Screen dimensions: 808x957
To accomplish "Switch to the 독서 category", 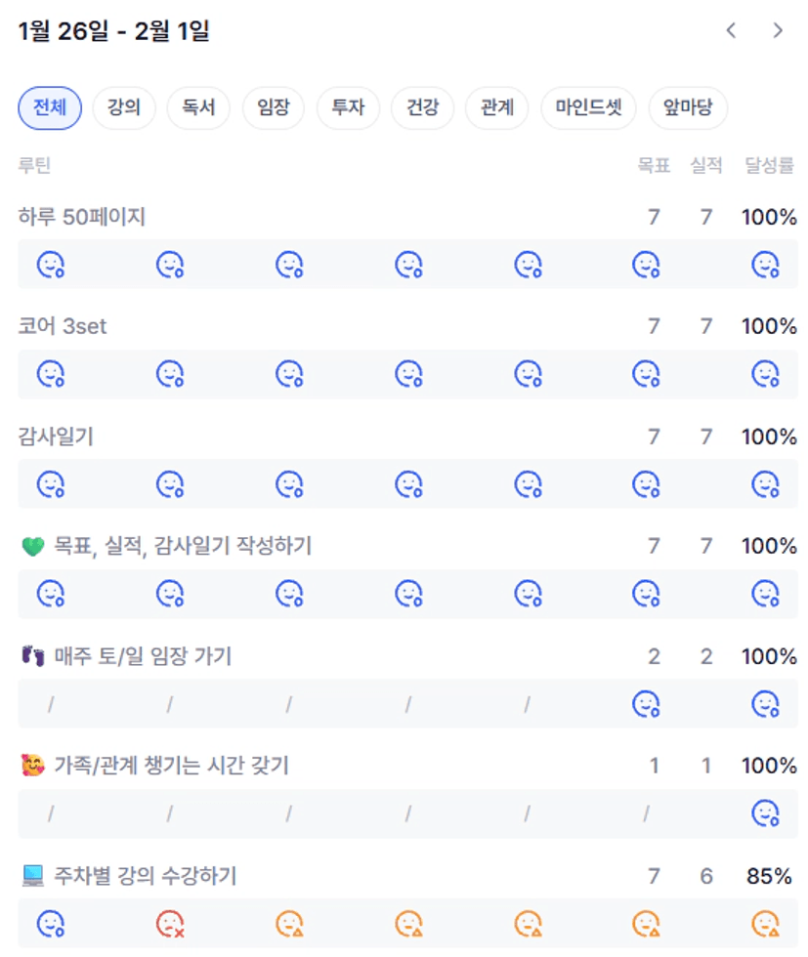I will 198,108.
